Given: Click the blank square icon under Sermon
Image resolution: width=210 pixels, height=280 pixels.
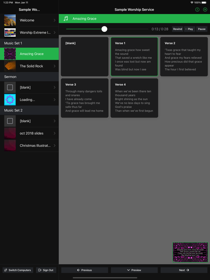Looking at the screenshot, I should 10,87.
